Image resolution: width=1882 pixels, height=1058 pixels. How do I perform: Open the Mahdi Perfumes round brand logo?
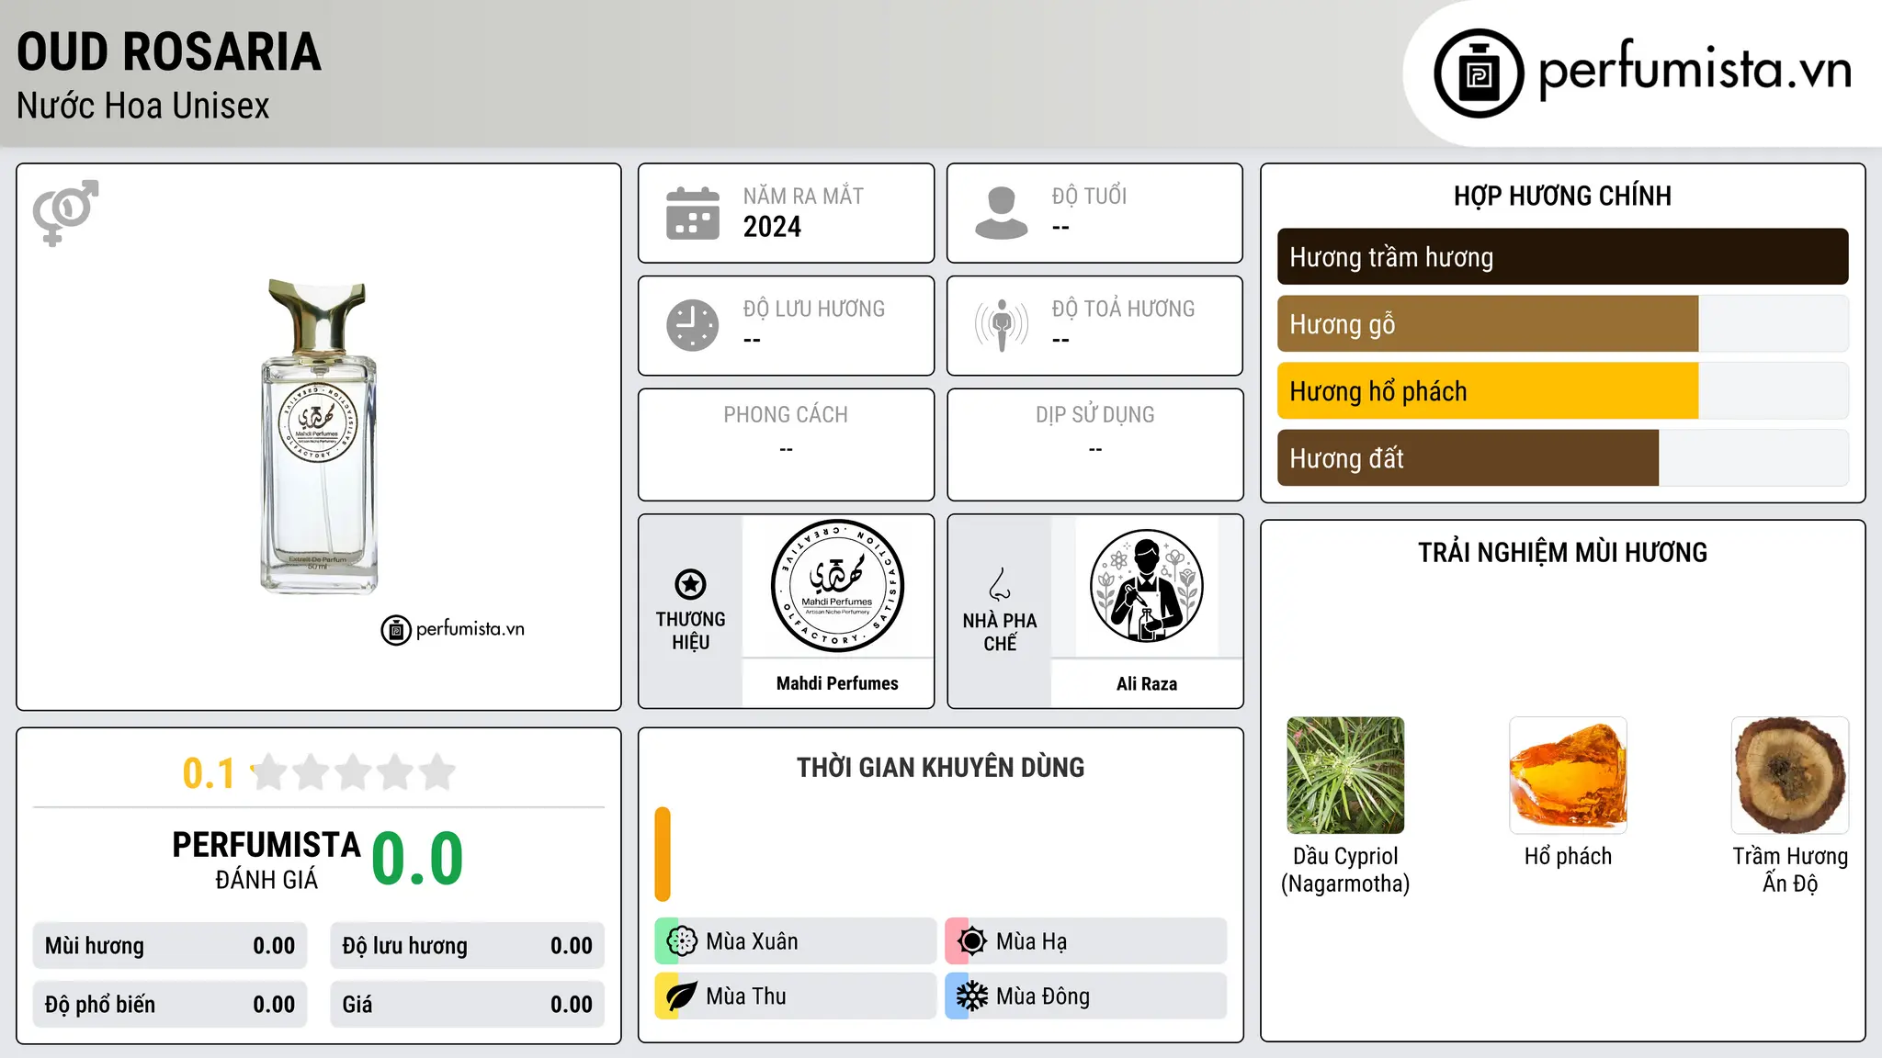click(x=837, y=586)
